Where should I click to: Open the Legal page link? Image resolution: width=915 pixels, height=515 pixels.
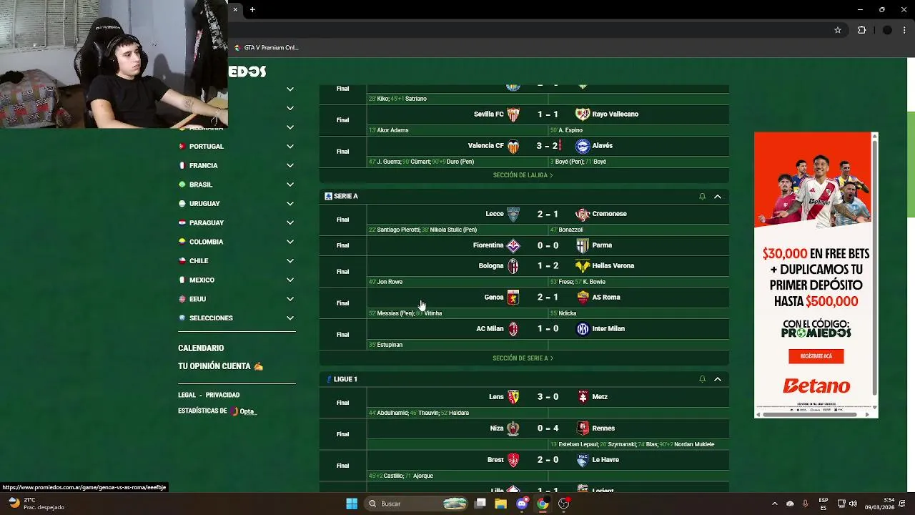(187, 395)
